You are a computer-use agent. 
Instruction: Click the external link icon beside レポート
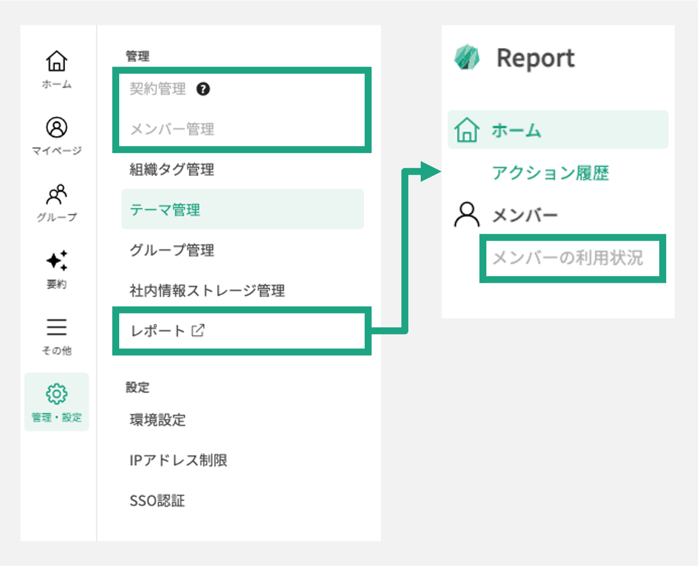198,330
